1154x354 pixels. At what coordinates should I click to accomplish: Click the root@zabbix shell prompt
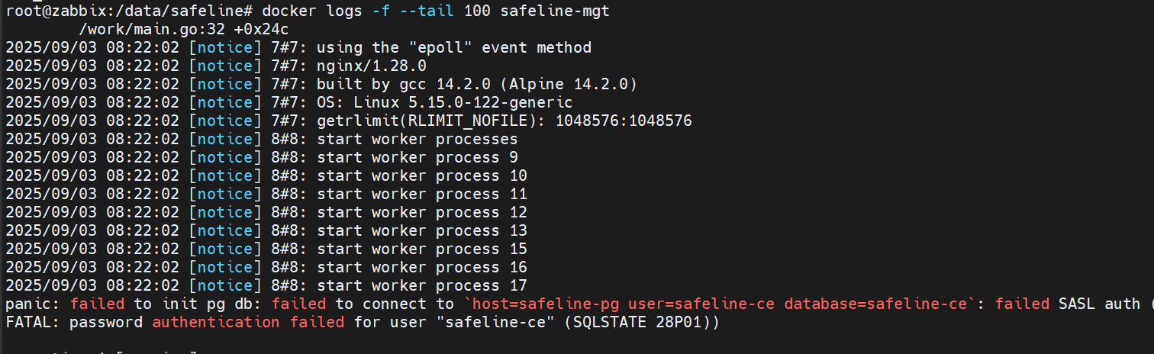(128, 11)
